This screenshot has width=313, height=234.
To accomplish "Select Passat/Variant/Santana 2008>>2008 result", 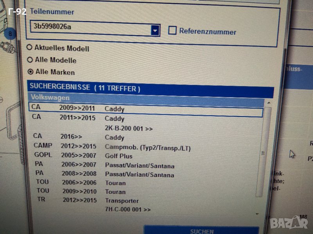I will (139, 175).
